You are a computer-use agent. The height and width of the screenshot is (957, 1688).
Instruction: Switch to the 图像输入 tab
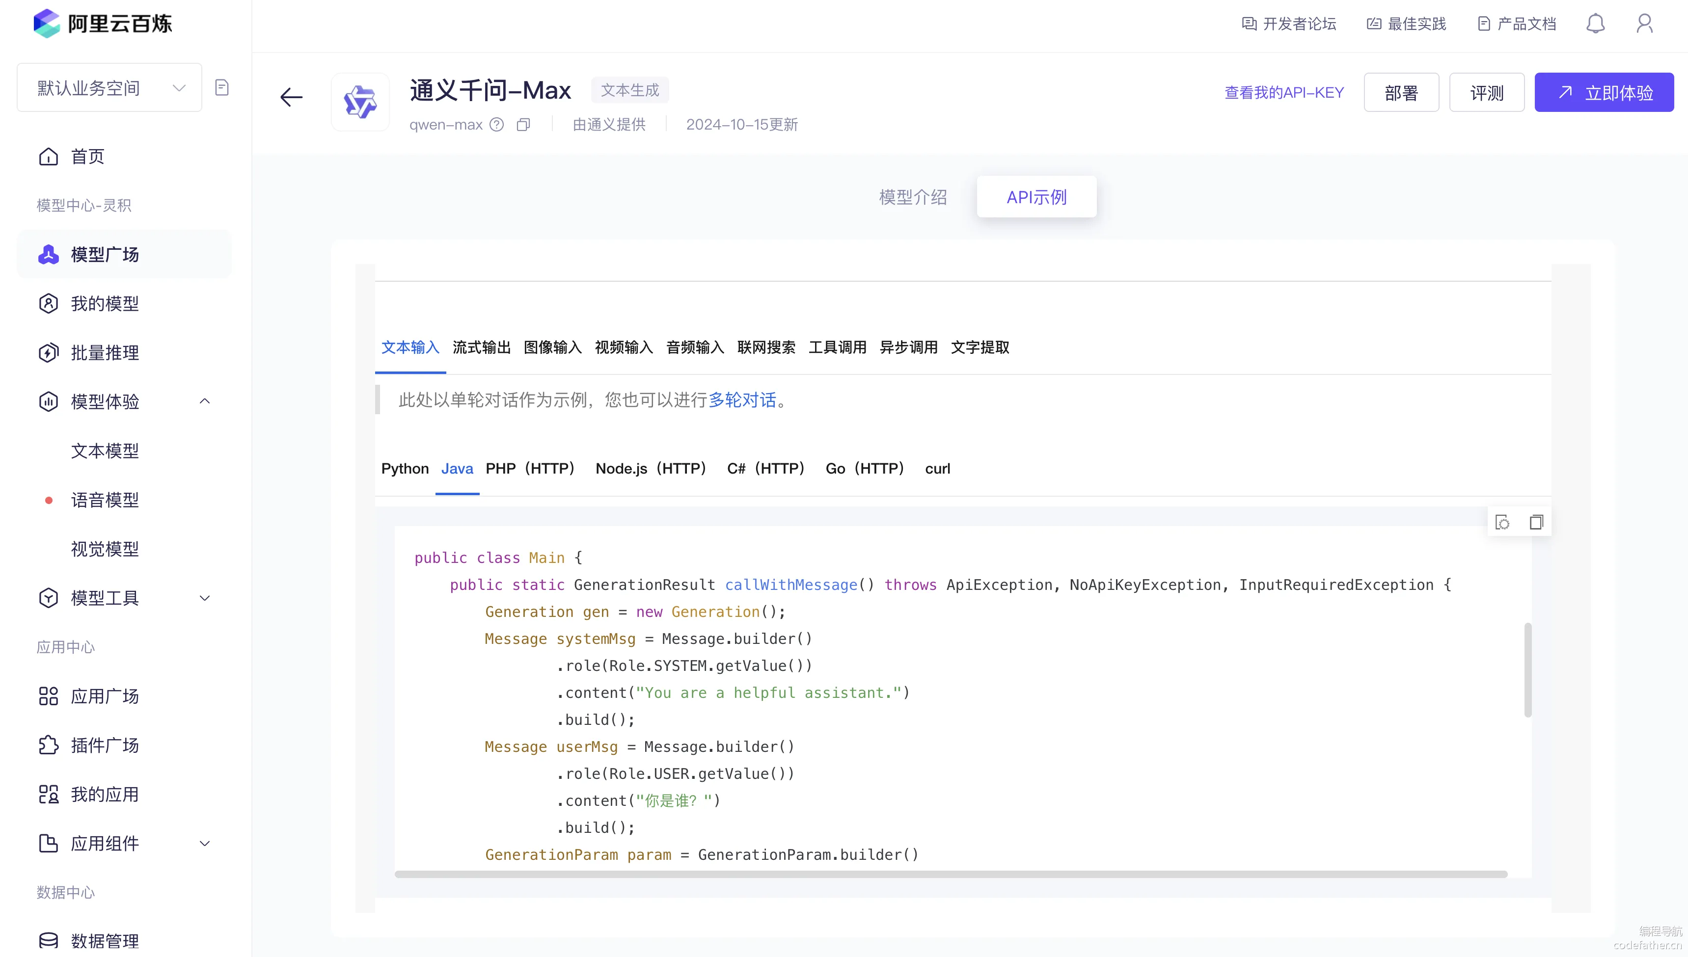pyautogui.click(x=552, y=347)
